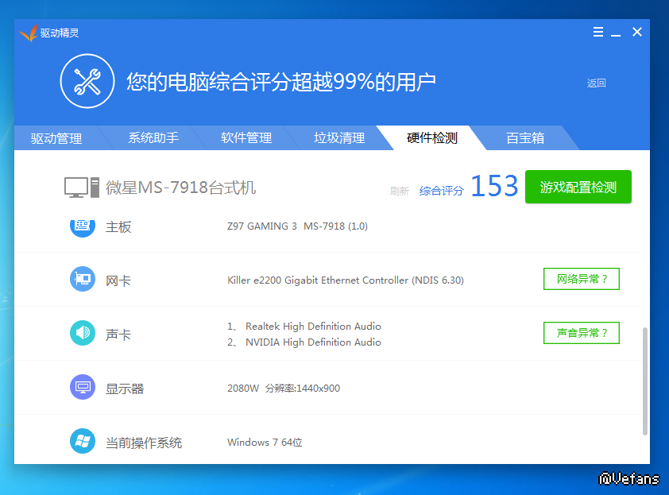The width and height of the screenshot is (669, 495).
Task: Click the 微星MS-7918台式机 title
Action: coord(181,188)
